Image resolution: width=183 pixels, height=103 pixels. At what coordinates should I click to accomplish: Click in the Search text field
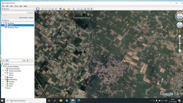point(15,13)
